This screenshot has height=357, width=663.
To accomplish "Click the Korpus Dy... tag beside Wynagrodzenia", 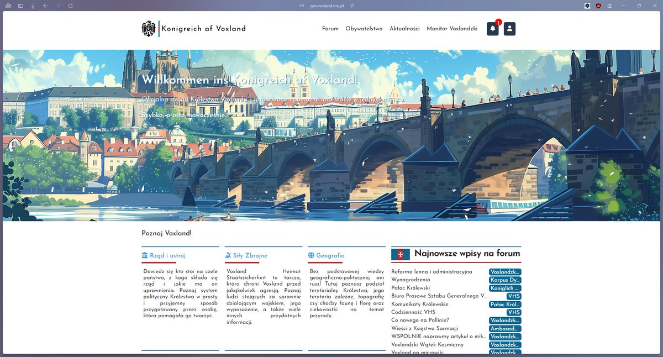I will [505, 280].
